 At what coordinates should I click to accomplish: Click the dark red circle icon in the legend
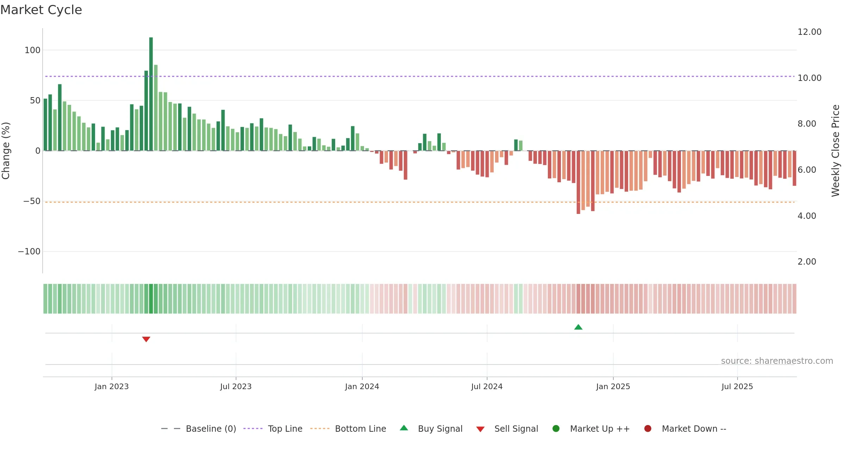pyautogui.click(x=647, y=429)
